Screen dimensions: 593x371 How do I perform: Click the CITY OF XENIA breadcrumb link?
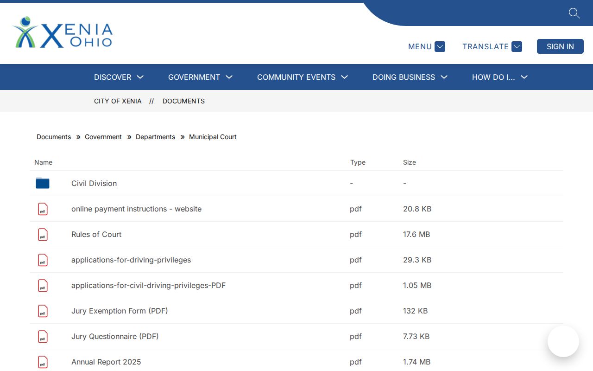(x=118, y=101)
